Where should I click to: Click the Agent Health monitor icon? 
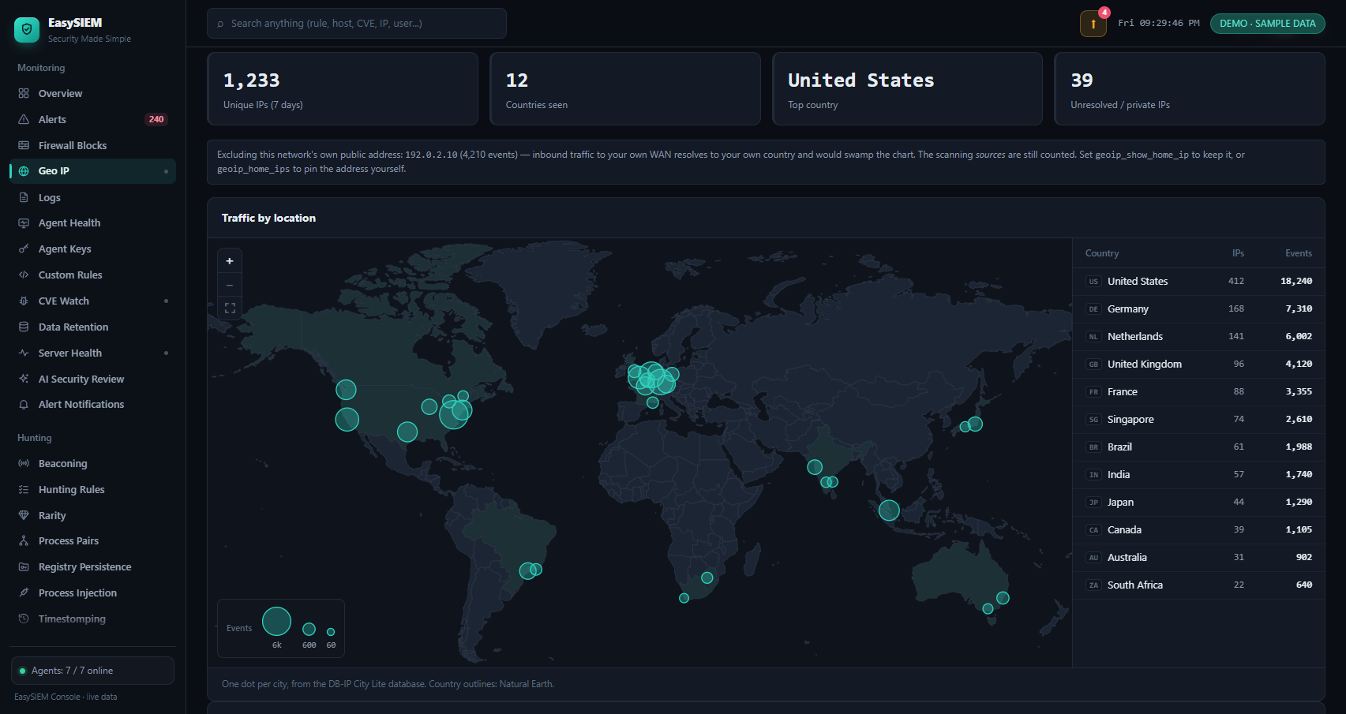[24, 223]
